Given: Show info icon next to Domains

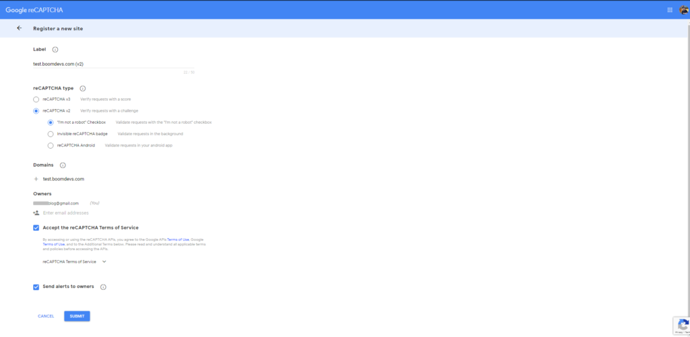Looking at the screenshot, I should [63, 165].
